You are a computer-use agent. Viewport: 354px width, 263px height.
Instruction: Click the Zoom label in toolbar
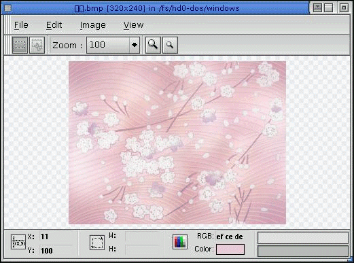[x=67, y=46]
